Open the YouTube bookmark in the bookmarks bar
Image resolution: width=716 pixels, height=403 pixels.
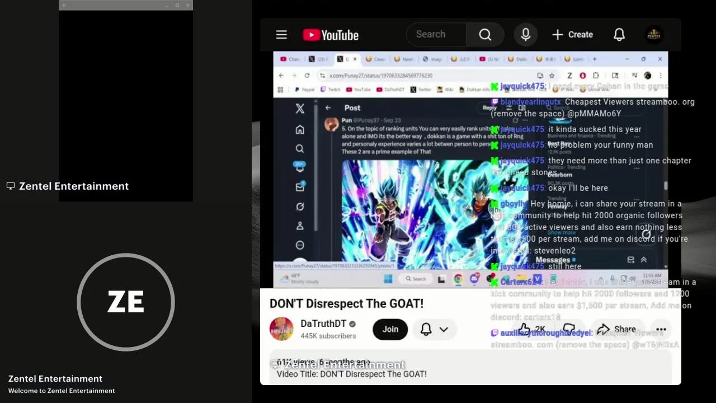(x=358, y=90)
